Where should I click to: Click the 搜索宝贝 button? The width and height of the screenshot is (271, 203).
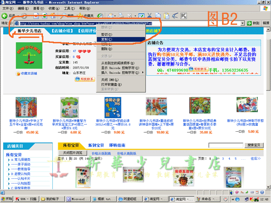click(x=254, y=145)
